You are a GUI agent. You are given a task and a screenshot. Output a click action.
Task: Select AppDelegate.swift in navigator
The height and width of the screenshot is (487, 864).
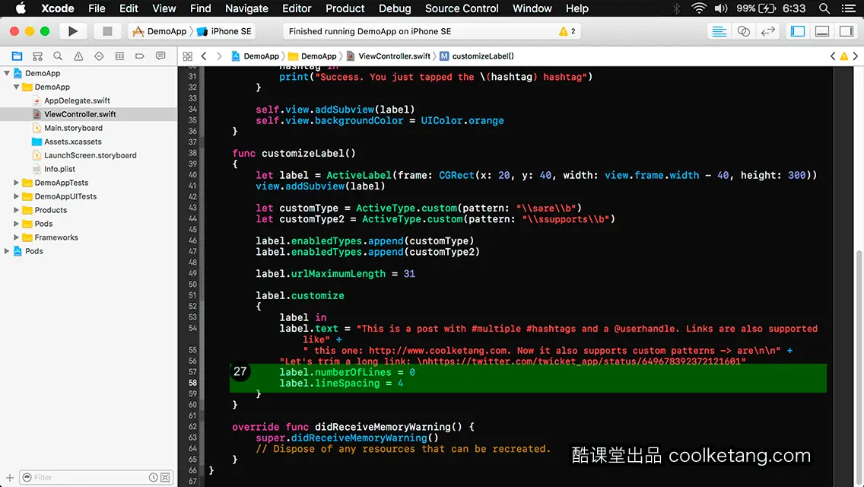coord(88,100)
